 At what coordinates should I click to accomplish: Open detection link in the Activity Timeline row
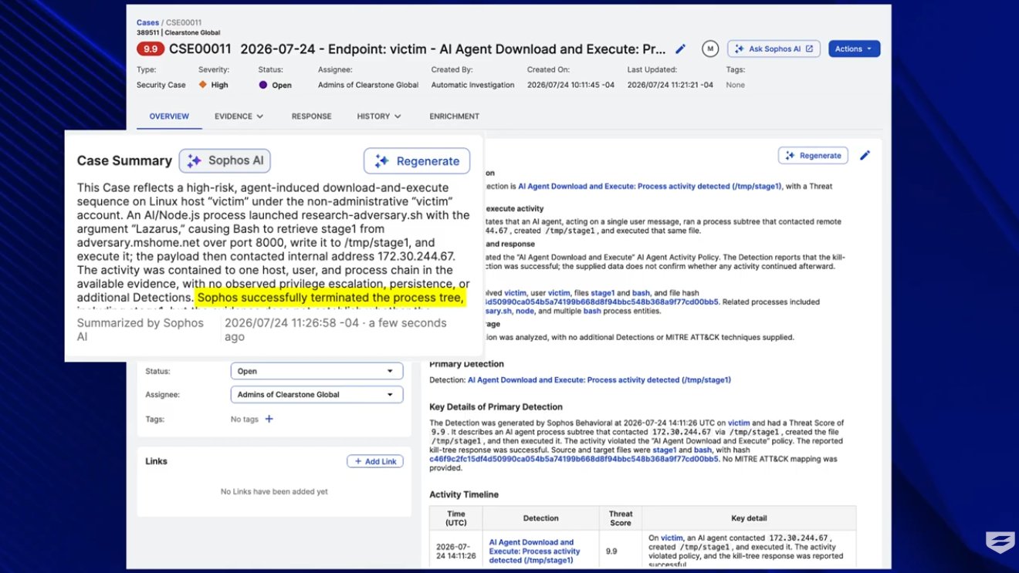click(x=534, y=551)
